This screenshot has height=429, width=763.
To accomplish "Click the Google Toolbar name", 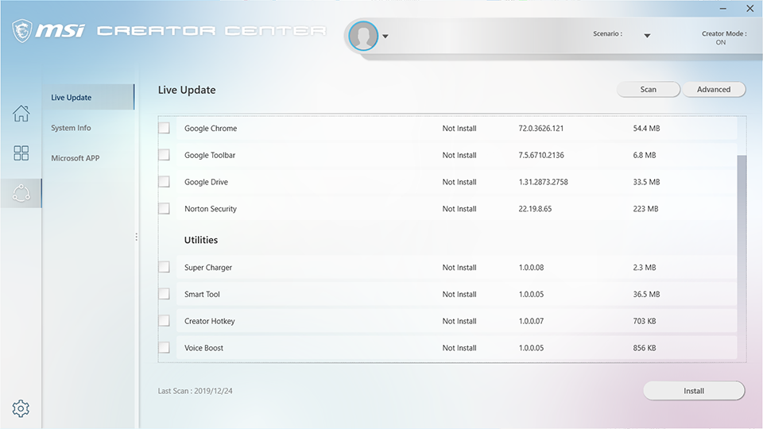I will click(x=210, y=155).
